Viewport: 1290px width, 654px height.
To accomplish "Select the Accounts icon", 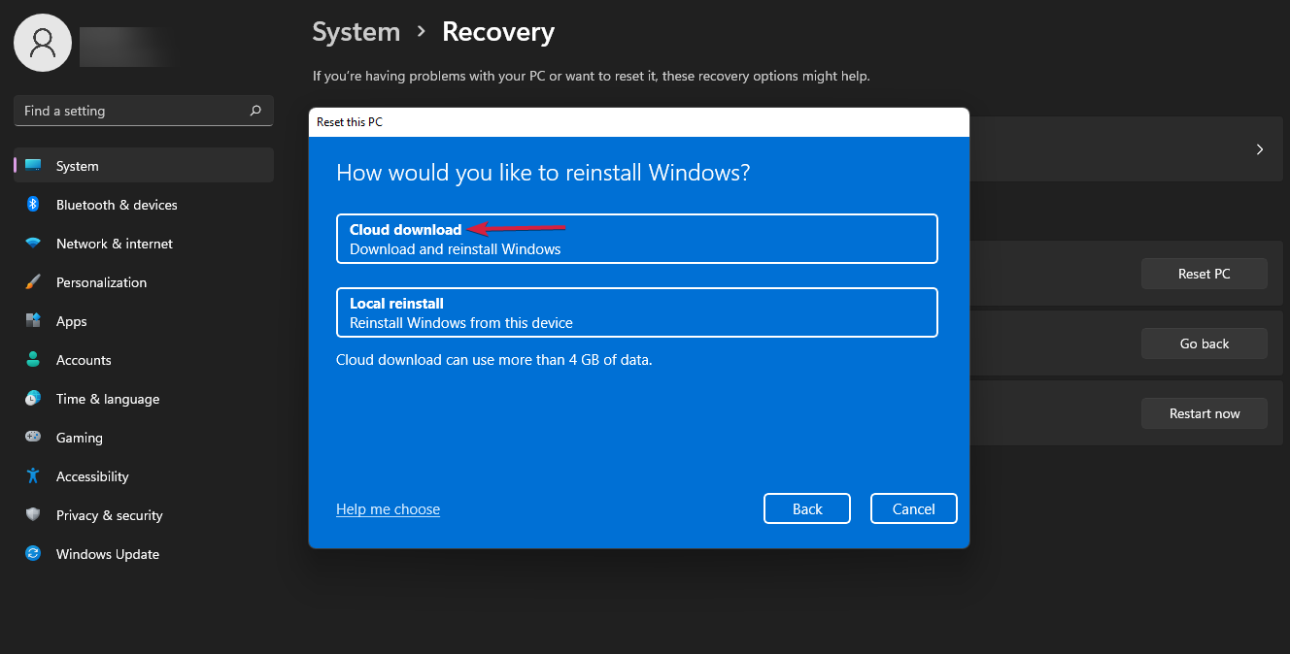I will [34, 360].
